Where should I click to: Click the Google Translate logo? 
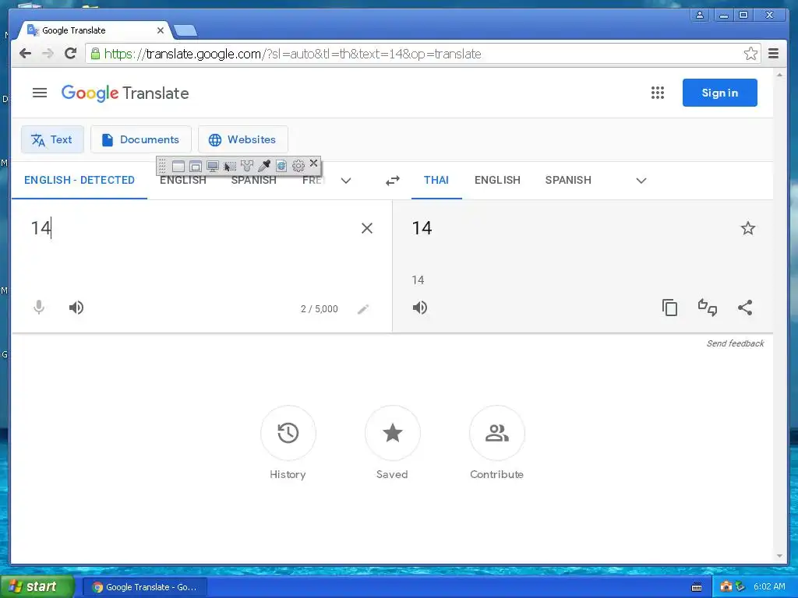tap(125, 93)
